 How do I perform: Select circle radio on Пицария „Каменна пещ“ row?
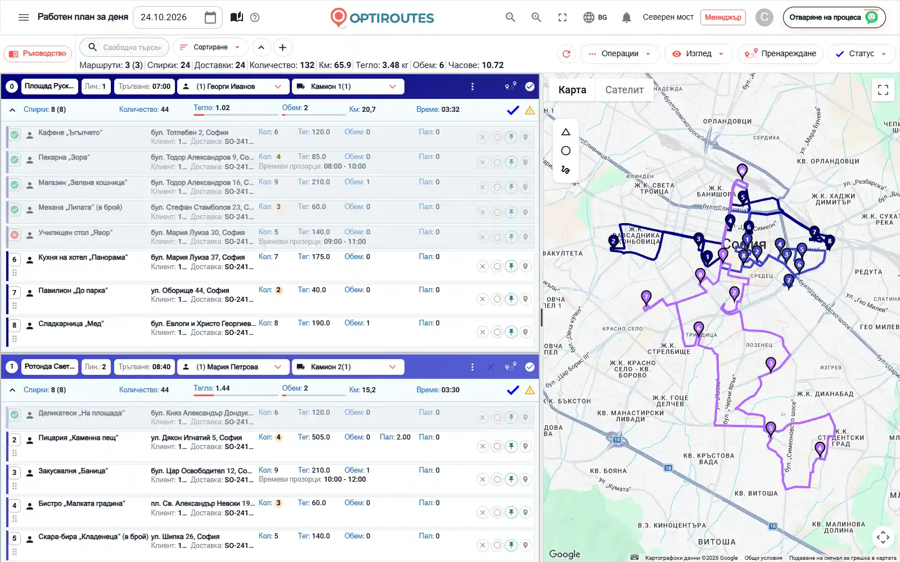point(497,446)
